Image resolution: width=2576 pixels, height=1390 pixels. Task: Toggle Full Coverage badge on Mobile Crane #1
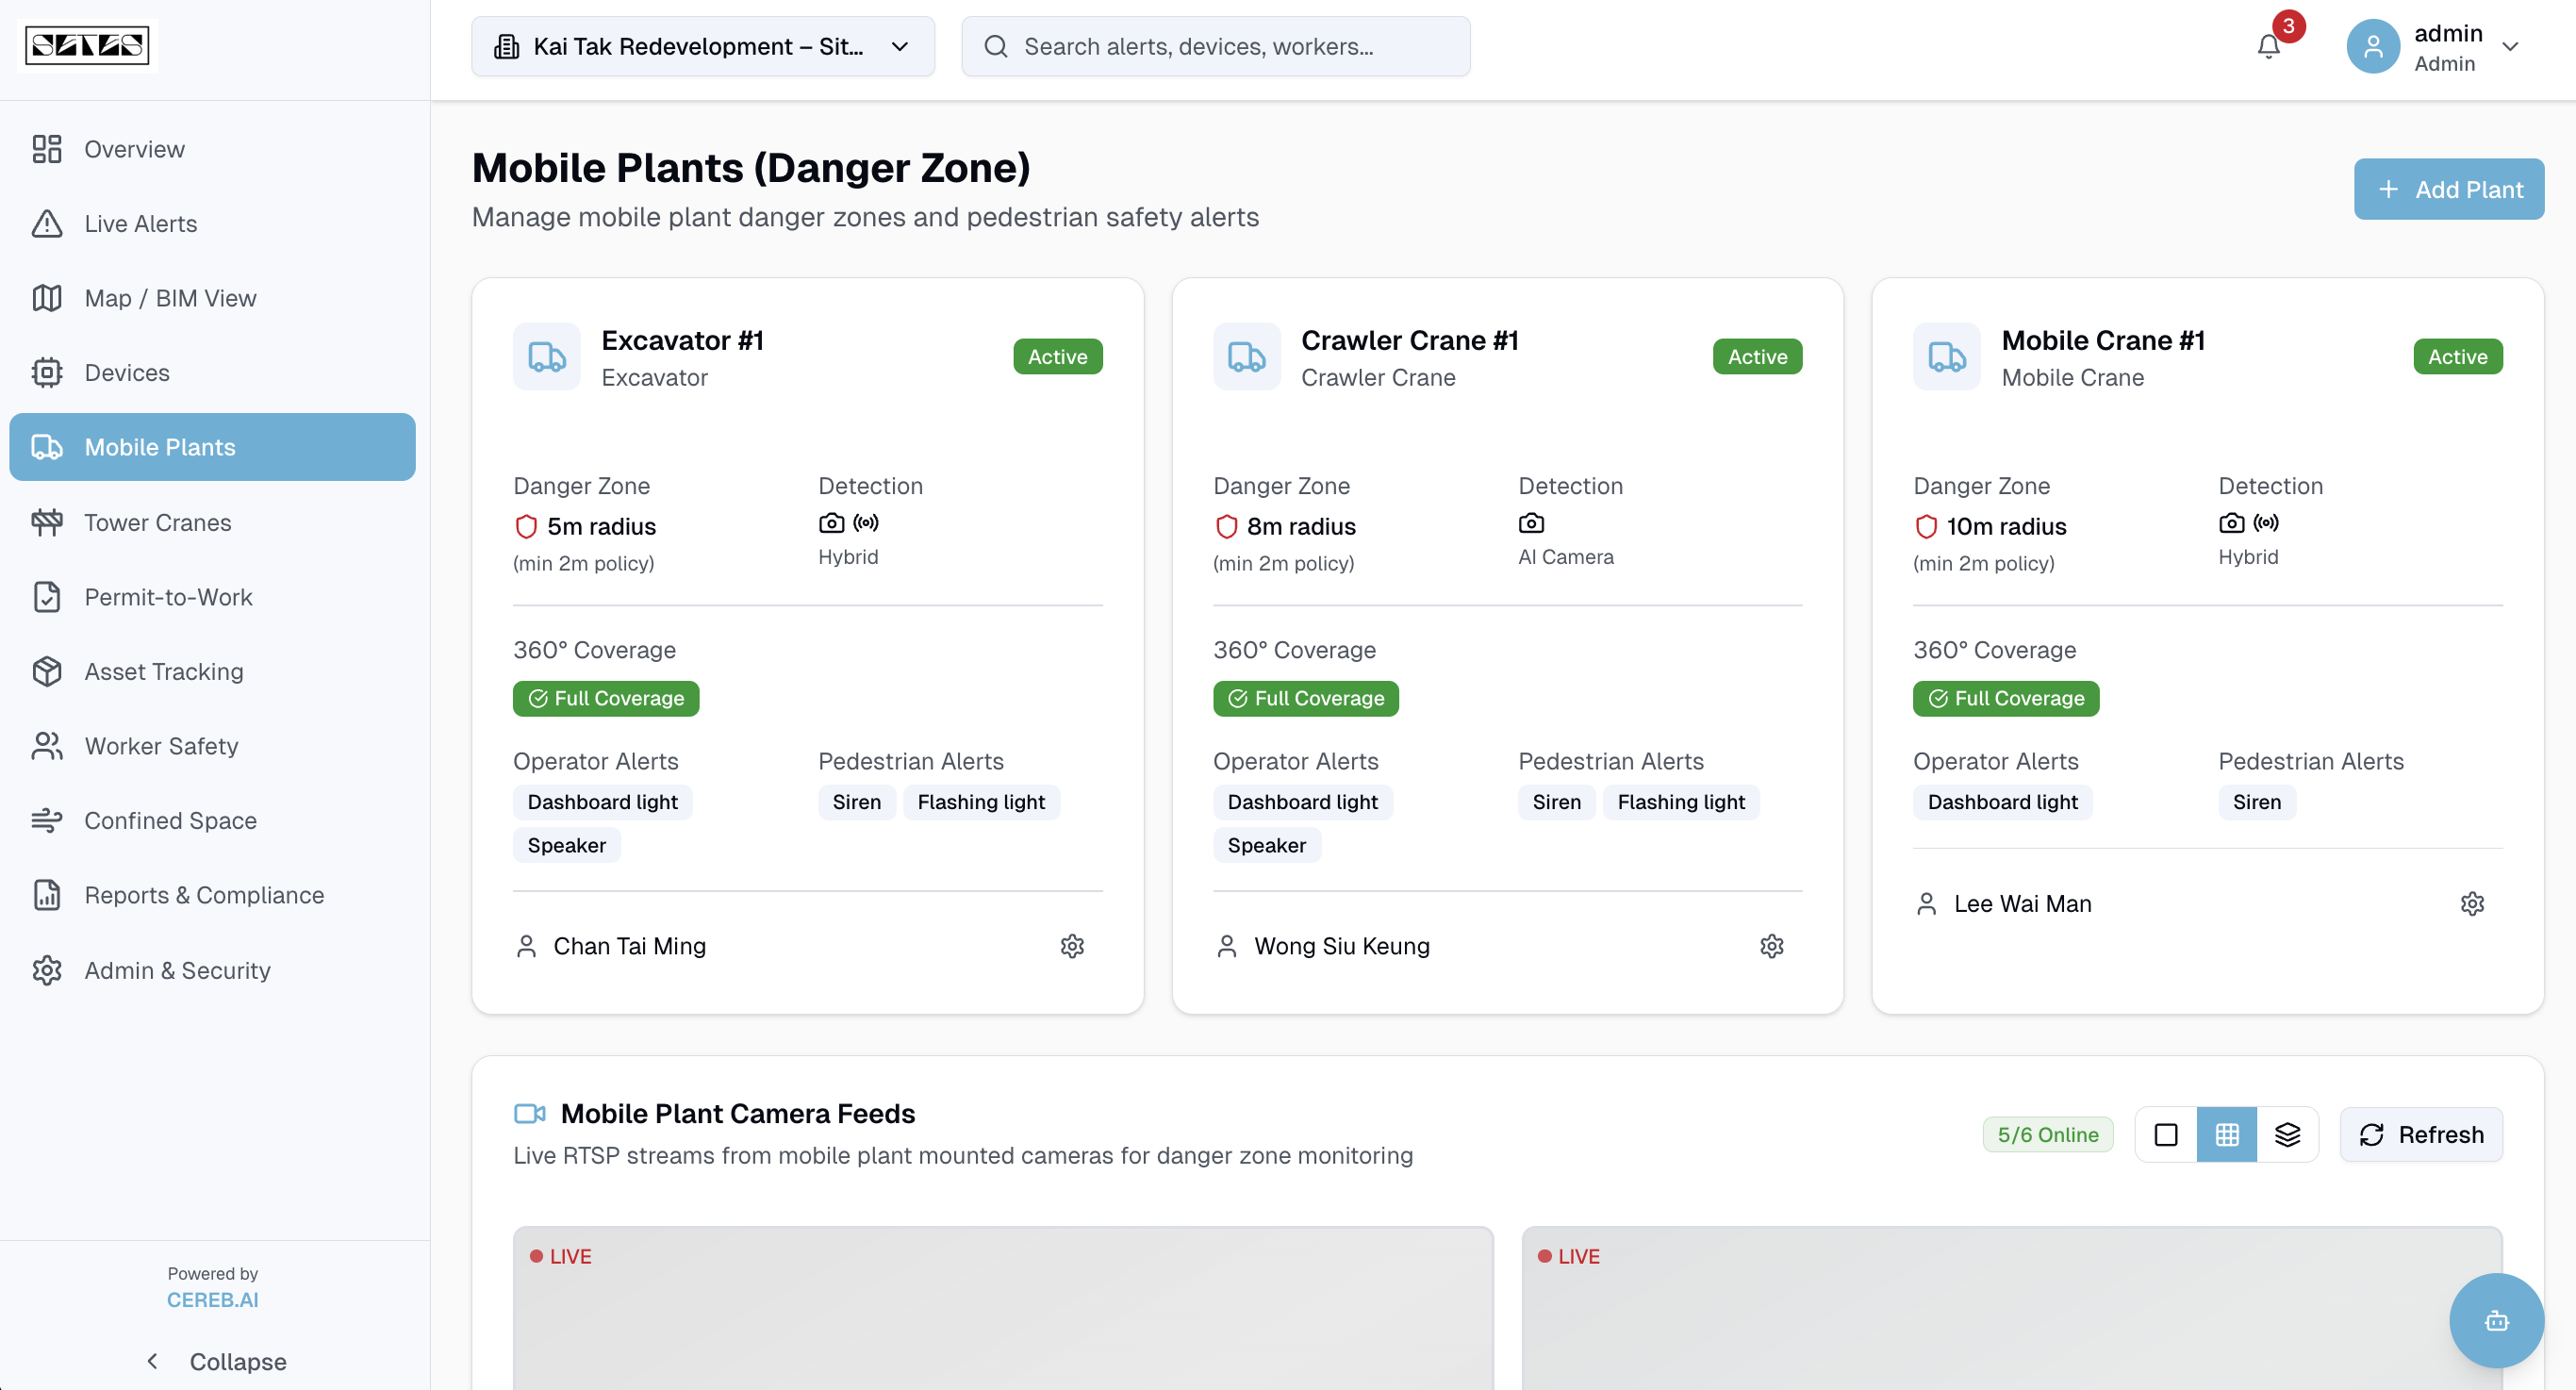2005,698
